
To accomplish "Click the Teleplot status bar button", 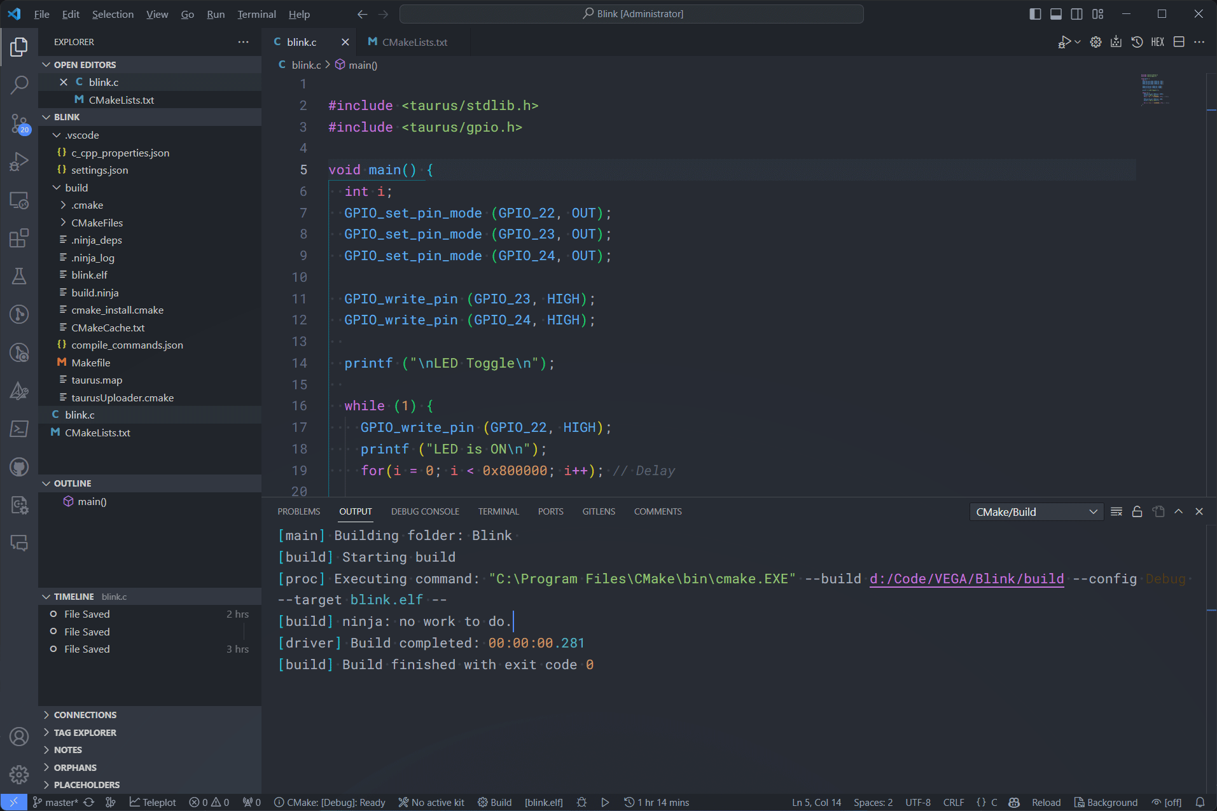I will (153, 802).
